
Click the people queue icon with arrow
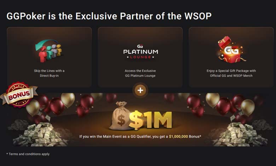49,51
